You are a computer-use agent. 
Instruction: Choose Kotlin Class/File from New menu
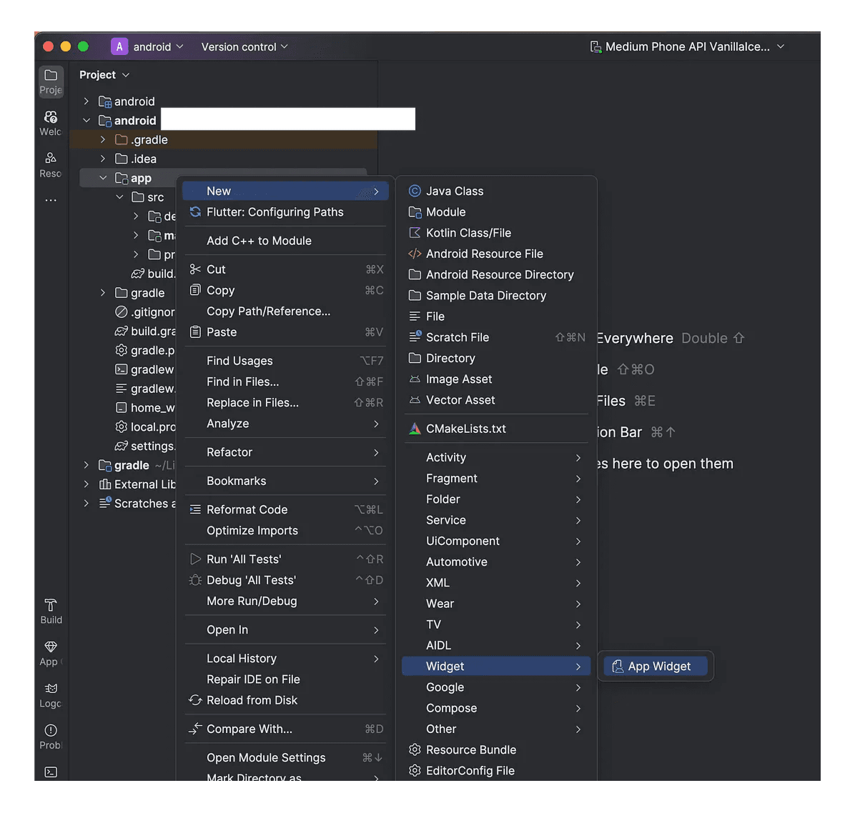point(468,233)
